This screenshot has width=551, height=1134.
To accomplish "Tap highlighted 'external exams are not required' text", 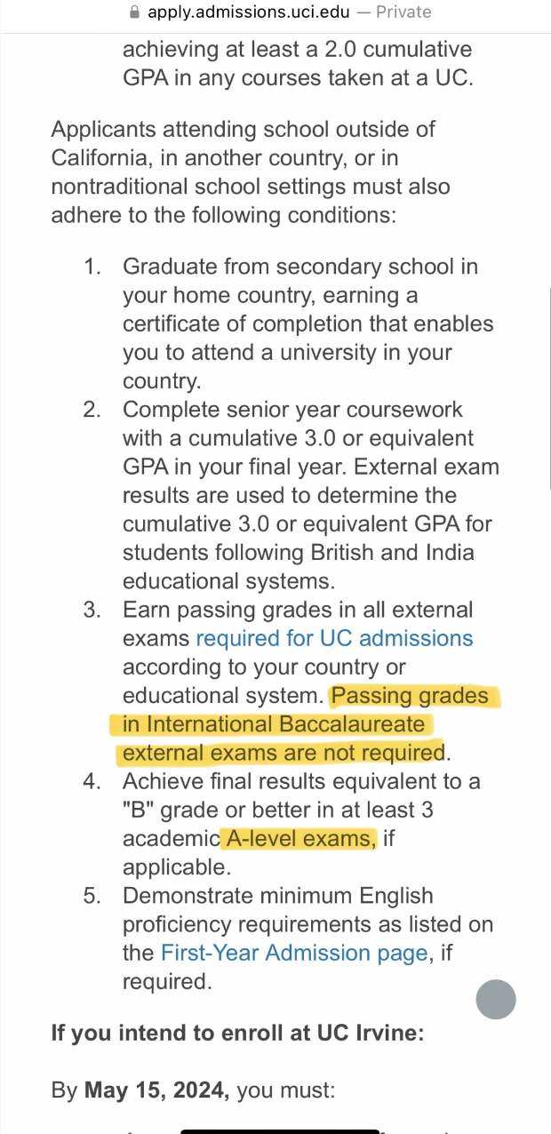I will click(283, 753).
